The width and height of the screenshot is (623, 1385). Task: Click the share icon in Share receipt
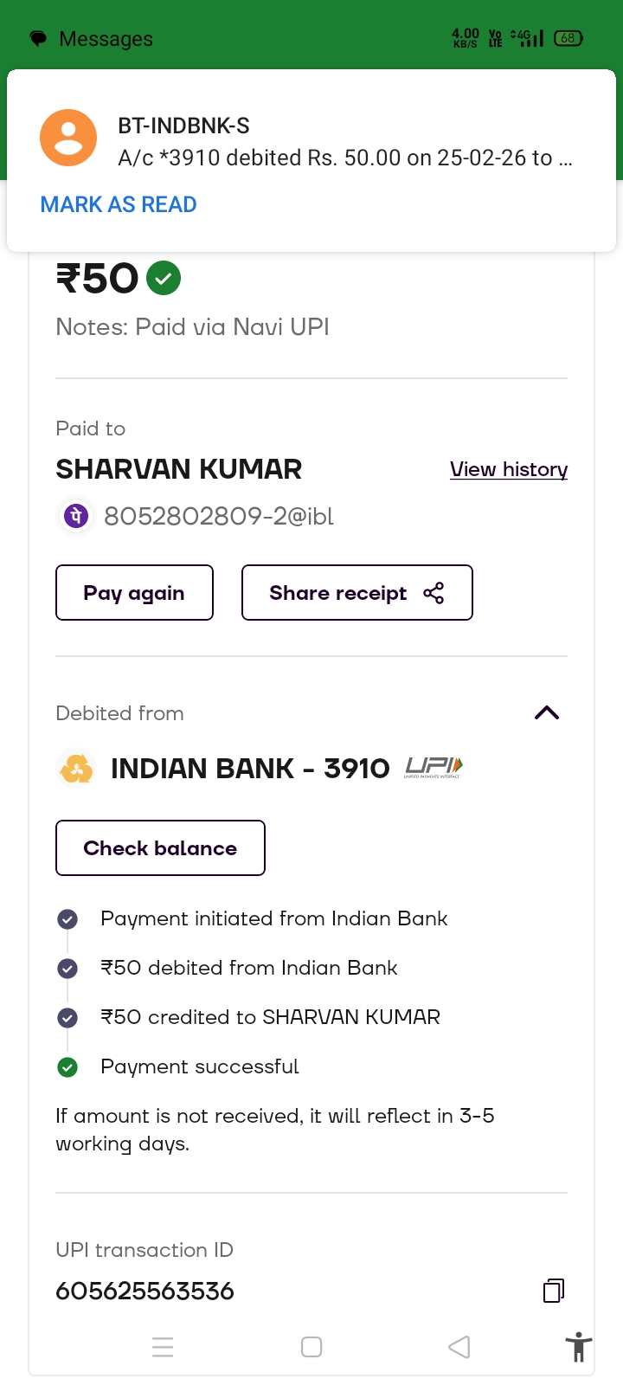click(434, 593)
